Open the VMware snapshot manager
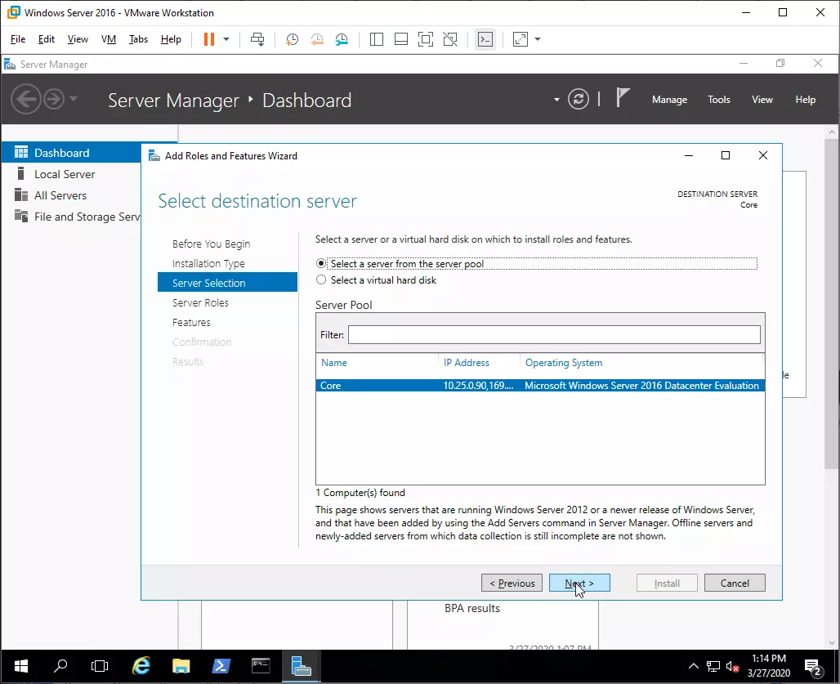 coord(342,39)
